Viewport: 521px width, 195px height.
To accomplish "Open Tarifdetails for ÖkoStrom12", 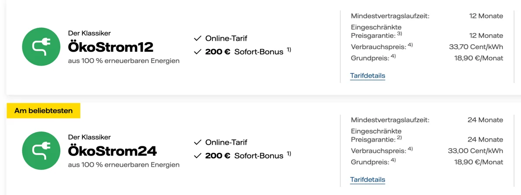I will click(x=368, y=76).
